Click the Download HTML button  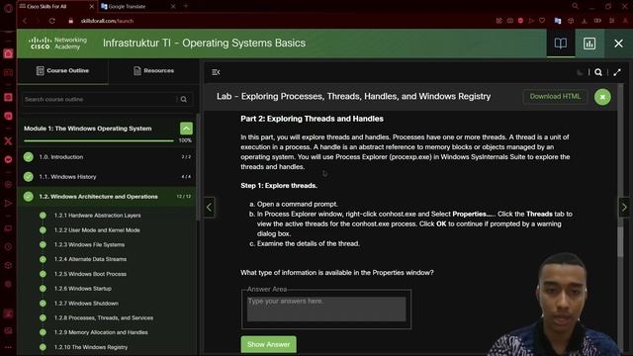[555, 97]
